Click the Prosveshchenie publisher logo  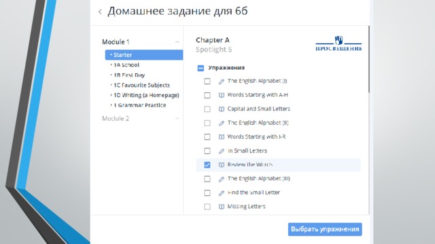(x=338, y=43)
